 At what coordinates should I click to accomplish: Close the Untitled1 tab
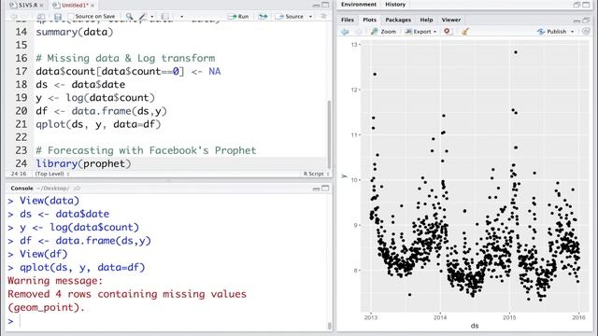point(93,6)
